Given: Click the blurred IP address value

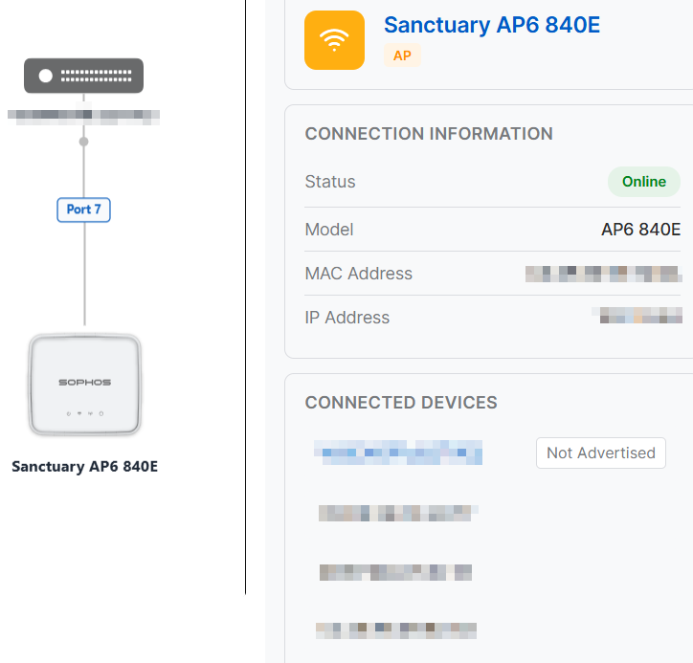Looking at the screenshot, I should [637, 316].
